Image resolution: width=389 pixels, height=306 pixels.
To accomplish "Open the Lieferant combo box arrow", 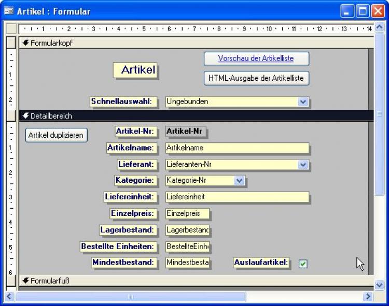I will click(x=303, y=165).
